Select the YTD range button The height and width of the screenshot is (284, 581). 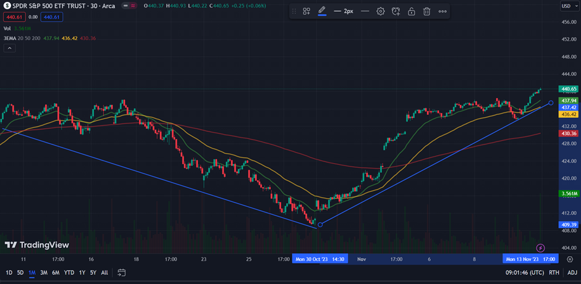coord(69,272)
